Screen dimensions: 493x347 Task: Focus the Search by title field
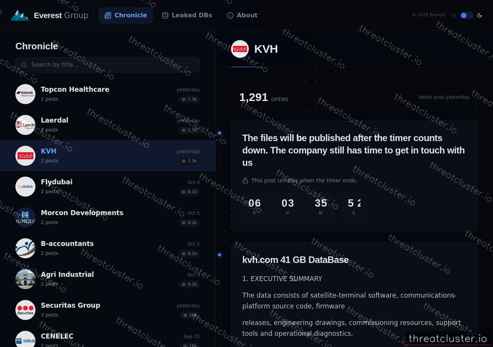pyautogui.click(x=107, y=65)
